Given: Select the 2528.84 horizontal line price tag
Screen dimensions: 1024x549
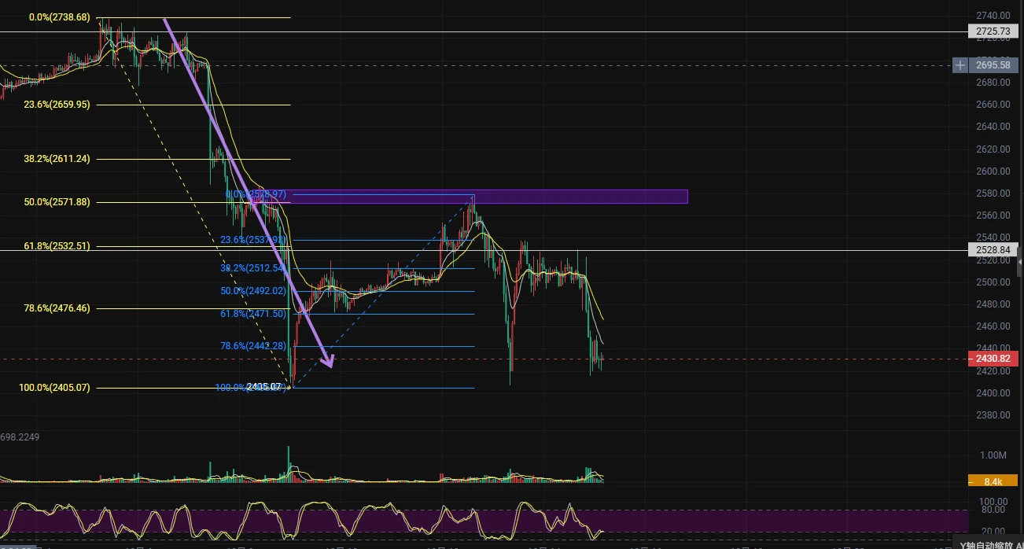Looking at the screenshot, I should point(993,250).
